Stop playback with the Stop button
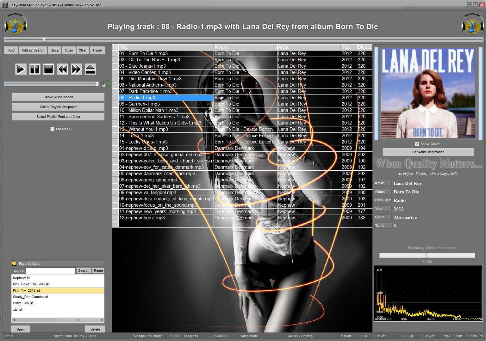 [x=48, y=69]
